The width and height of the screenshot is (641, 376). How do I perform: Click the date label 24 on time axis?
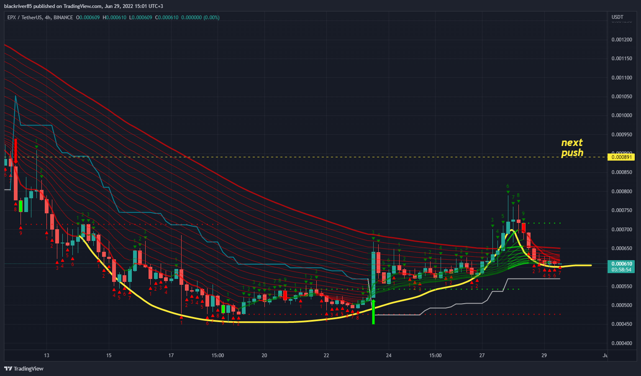389,356
